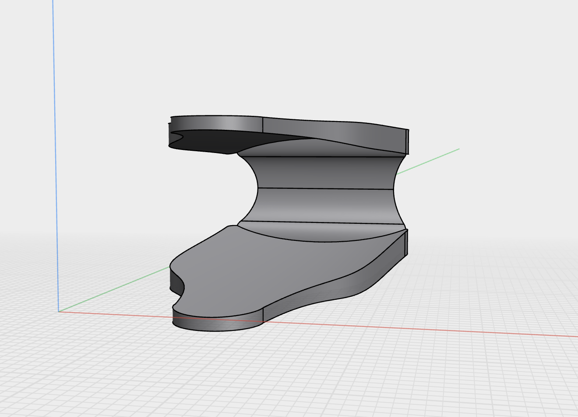This screenshot has height=417, width=578.
Task: Click the origin point where axes meet
Action: click(59, 311)
